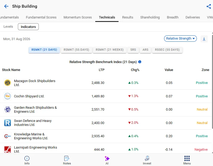213x166 pixels.
Task: Select the ARS chip
Action: [x=145, y=50]
